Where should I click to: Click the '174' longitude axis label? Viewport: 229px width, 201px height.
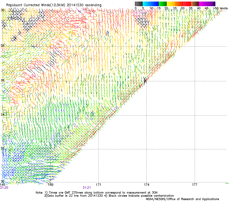point(146,185)
